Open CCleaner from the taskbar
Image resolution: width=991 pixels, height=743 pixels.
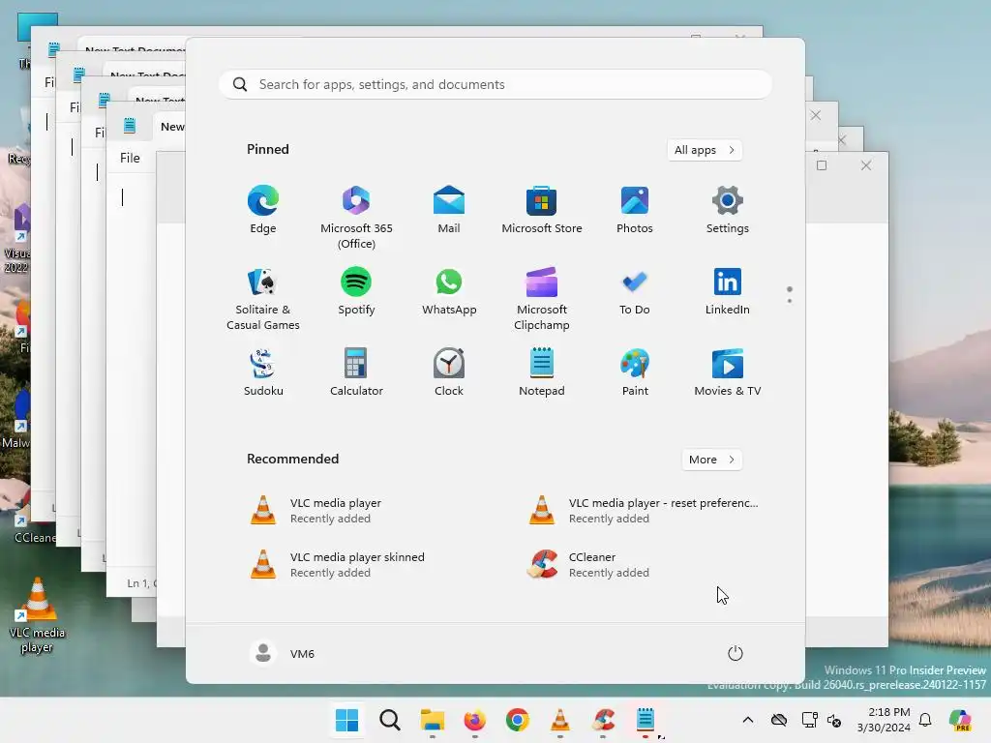pos(603,720)
